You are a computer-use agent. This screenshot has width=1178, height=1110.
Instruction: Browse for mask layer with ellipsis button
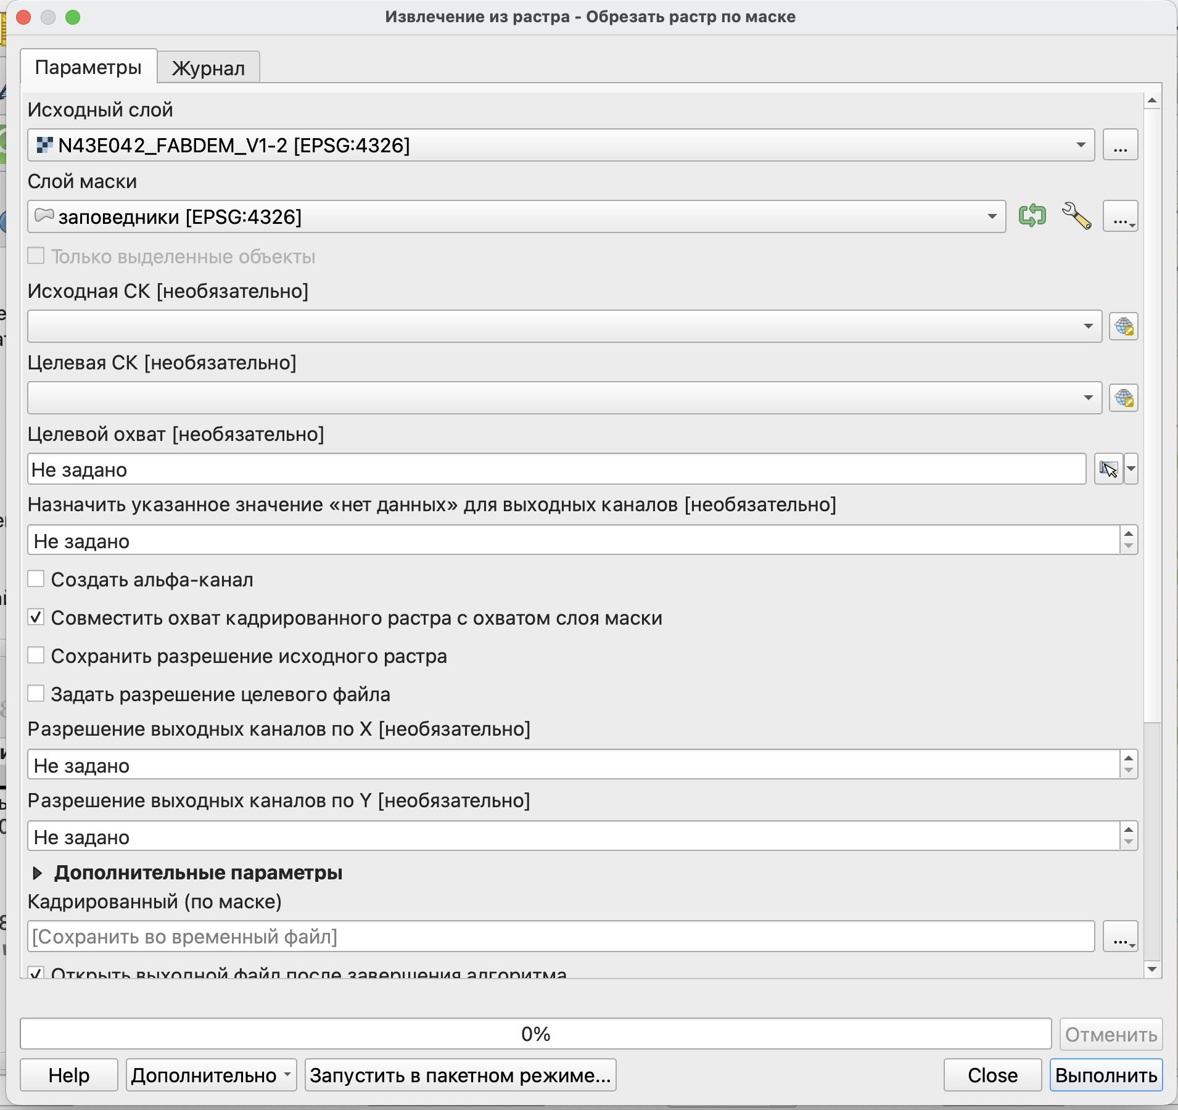coord(1120,217)
